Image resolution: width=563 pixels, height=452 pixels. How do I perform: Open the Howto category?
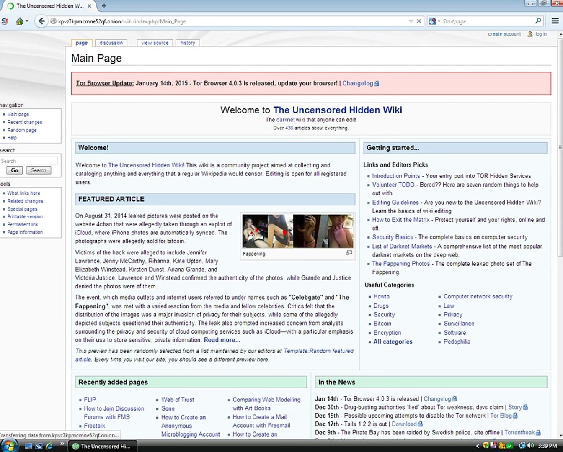381,296
